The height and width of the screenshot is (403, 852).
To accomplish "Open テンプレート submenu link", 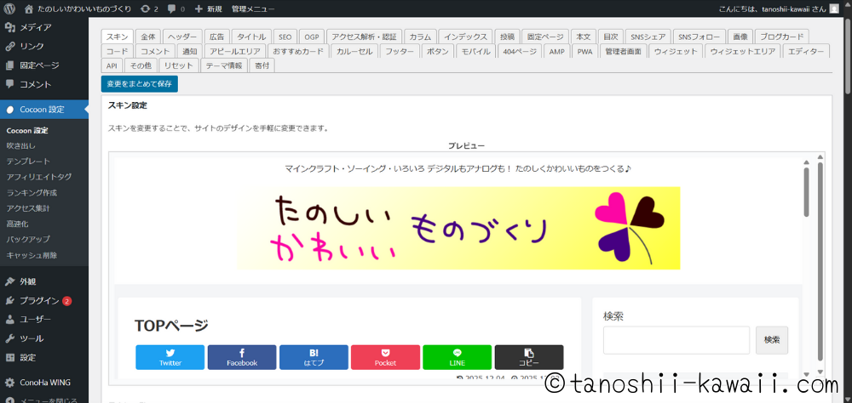I will click(x=28, y=162).
